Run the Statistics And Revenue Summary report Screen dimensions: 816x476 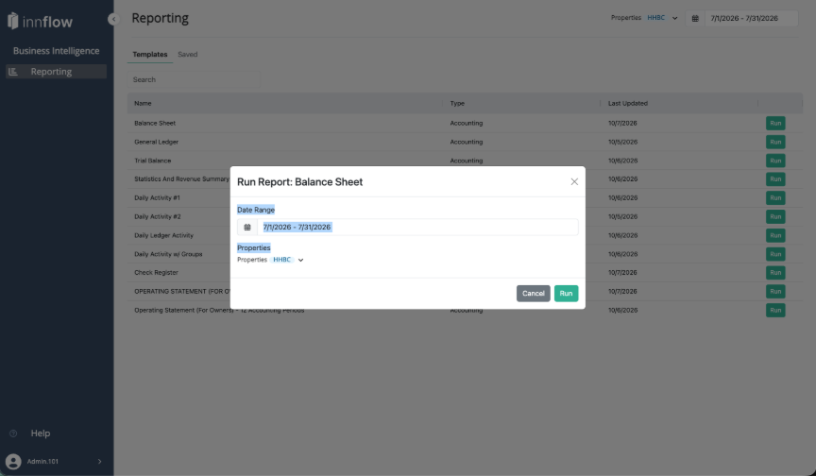pyautogui.click(x=775, y=178)
